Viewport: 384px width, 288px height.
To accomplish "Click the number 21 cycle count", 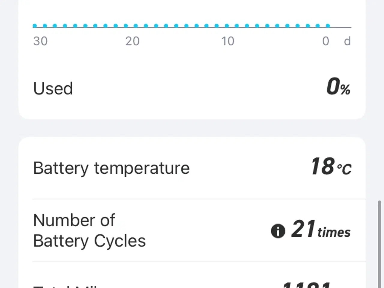I will [303, 229].
